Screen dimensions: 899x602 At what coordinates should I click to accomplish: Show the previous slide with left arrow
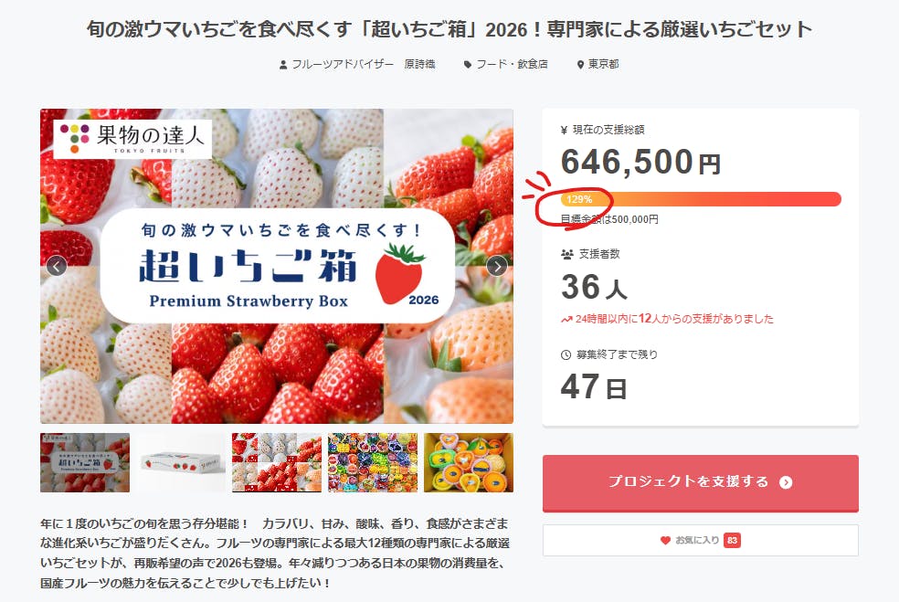tap(57, 266)
